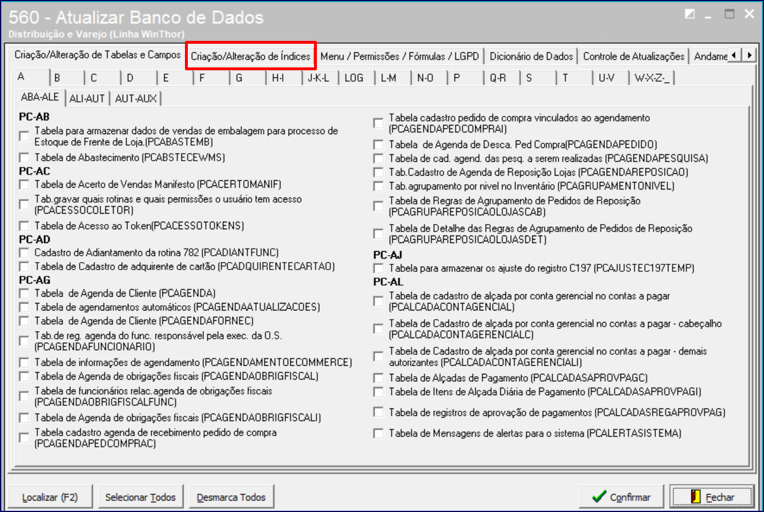Tick the PCAGENDAATUALIZACOES checkbox

(x=24, y=307)
